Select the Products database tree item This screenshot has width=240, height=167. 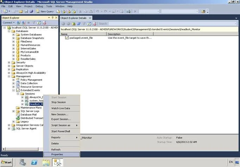25,55
